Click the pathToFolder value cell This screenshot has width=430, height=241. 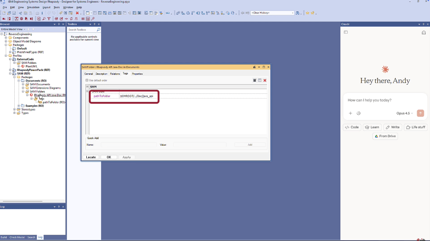coord(193,96)
